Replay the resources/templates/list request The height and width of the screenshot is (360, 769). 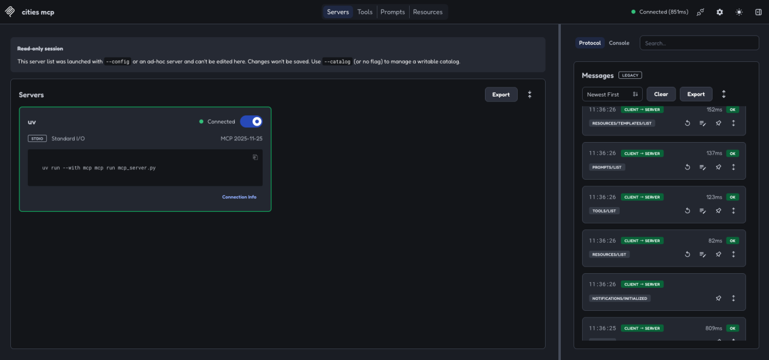click(x=688, y=123)
